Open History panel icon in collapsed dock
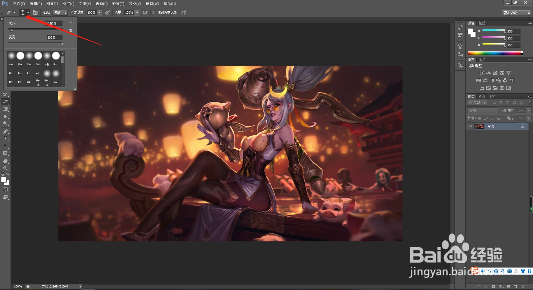The height and width of the screenshot is (290, 533). click(460, 27)
